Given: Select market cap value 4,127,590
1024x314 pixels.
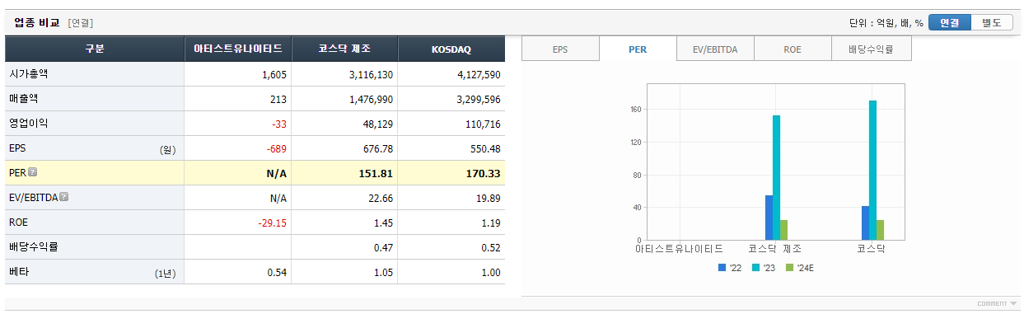Looking at the screenshot, I should click(479, 75).
